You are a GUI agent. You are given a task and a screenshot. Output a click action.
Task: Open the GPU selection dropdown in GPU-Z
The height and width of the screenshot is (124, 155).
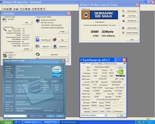click(x=106, y=115)
